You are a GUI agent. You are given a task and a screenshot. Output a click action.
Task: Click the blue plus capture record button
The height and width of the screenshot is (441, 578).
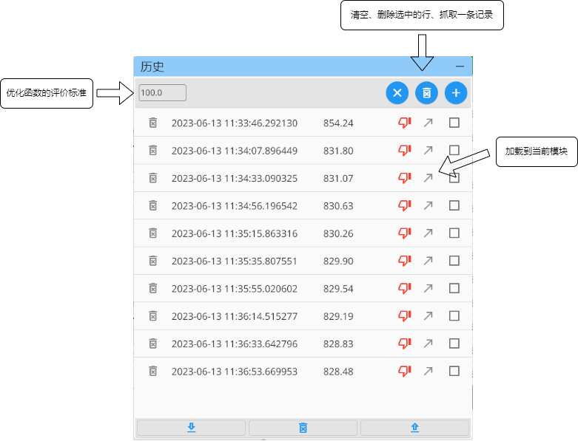[456, 93]
